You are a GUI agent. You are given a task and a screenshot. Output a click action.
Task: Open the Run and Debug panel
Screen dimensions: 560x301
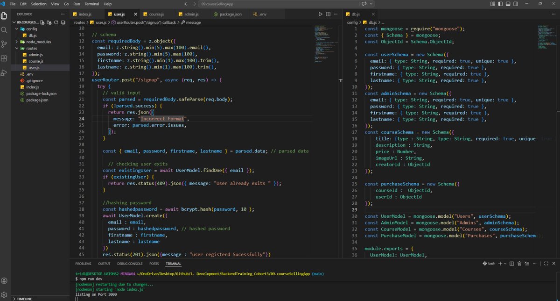tap(5, 72)
